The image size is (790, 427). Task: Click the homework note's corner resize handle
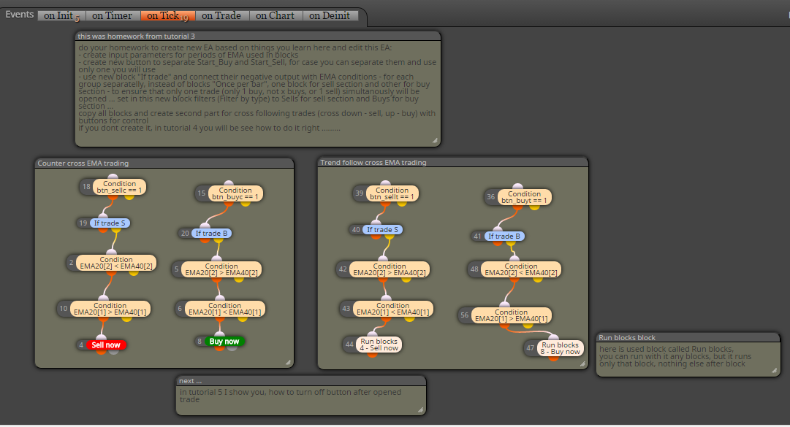(x=436, y=141)
